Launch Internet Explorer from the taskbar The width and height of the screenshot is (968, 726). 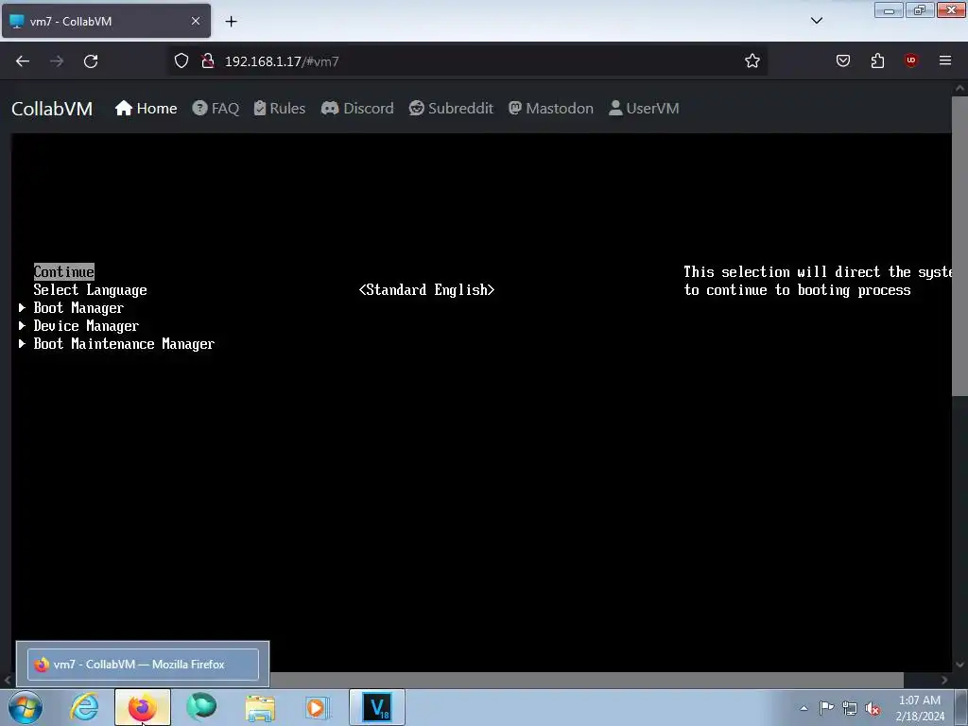click(84, 707)
